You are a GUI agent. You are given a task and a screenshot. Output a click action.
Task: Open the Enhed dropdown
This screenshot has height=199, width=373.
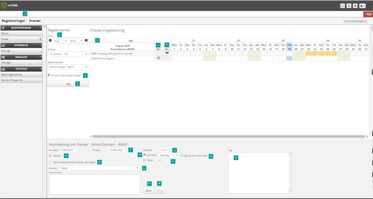pos(68,54)
